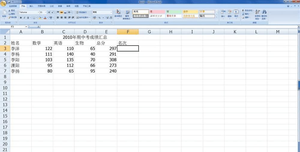Toggle Wrap Text (自动换行)
The height and width of the screenshot is (152, 300).
click(x=82, y=12)
